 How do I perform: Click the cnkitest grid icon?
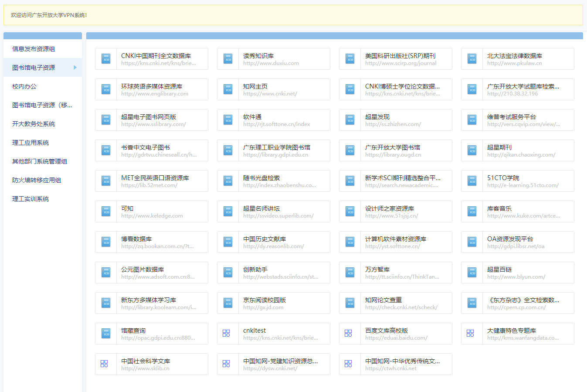(226, 333)
